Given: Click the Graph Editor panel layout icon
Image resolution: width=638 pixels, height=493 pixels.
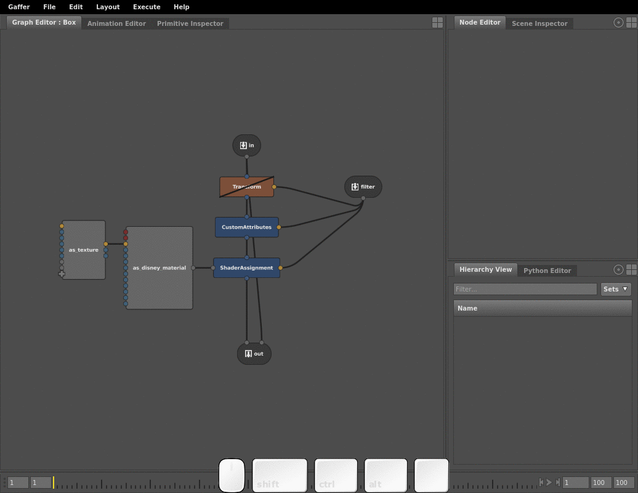Looking at the screenshot, I should point(437,23).
